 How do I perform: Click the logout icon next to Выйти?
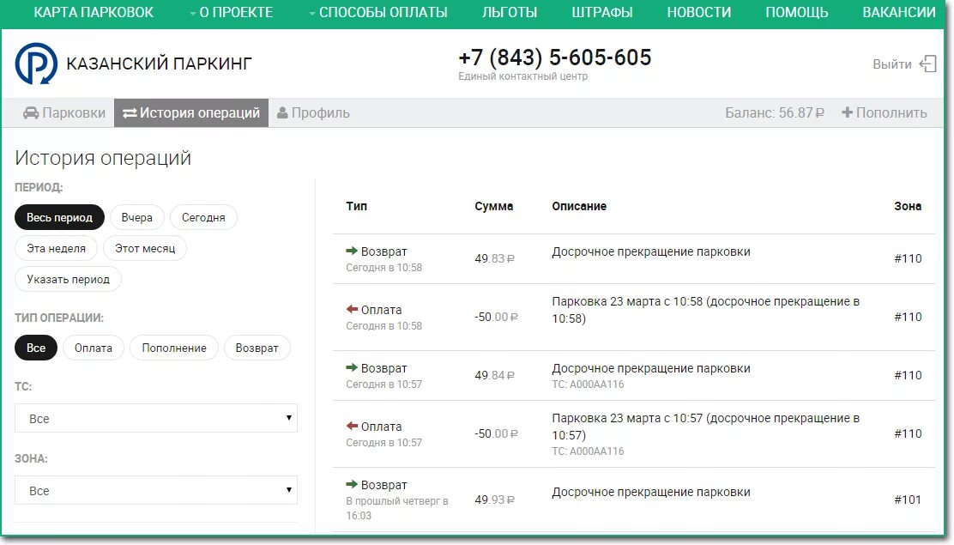click(929, 64)
